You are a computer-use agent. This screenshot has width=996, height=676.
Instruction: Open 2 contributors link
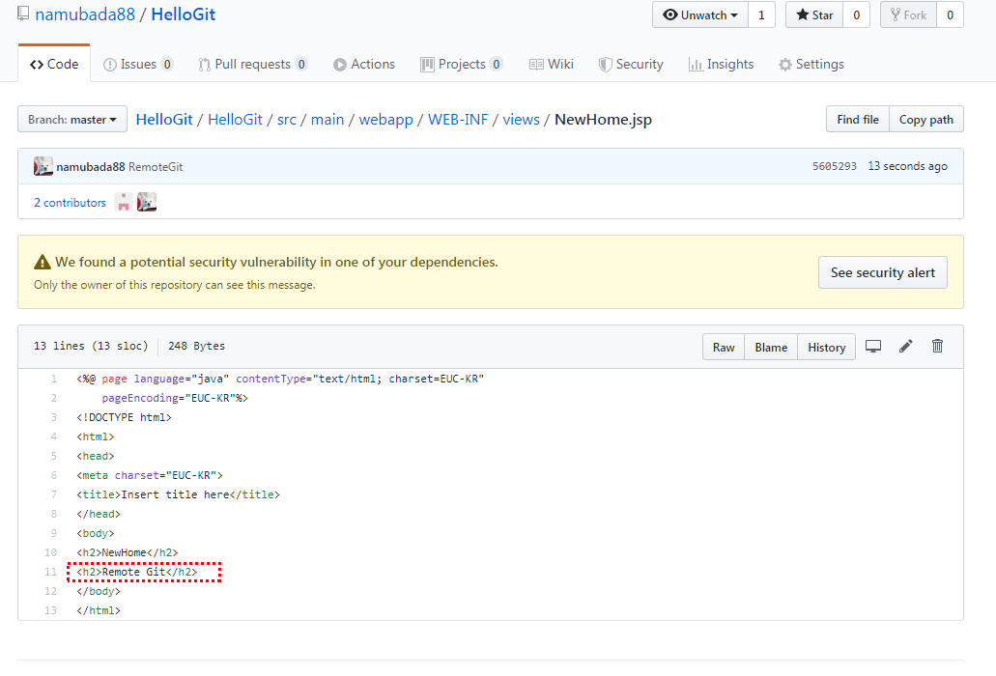[70, 203]
